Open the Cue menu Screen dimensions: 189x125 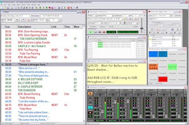pyautogui.click(x=5, y=5)
